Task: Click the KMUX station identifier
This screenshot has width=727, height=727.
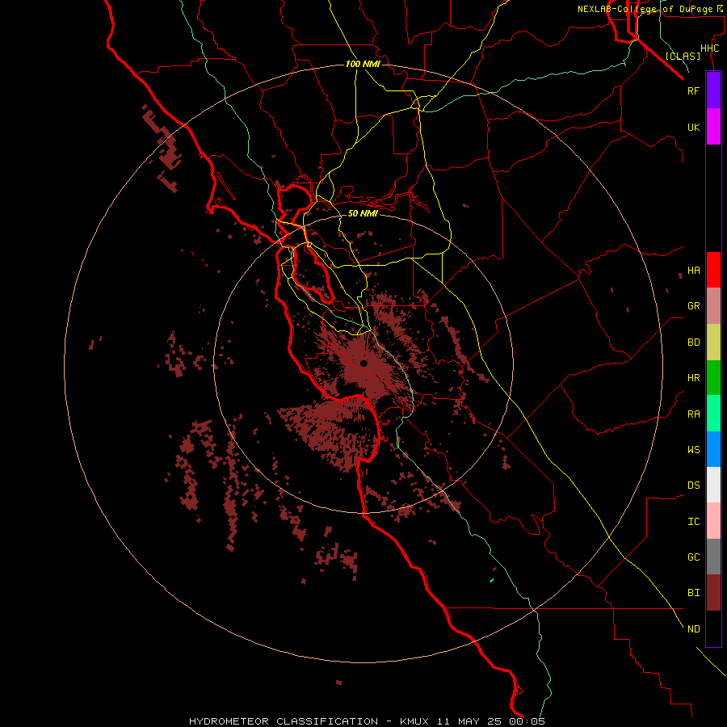Action: [414, 721]
